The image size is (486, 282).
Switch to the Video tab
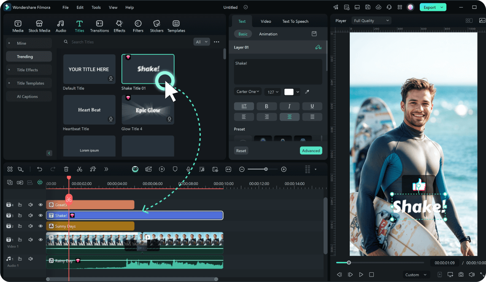pos(266,21)
